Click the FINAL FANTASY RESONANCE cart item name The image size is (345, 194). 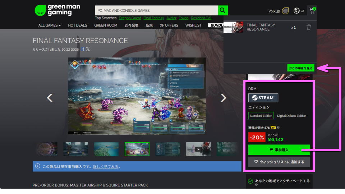pos(261,27)
